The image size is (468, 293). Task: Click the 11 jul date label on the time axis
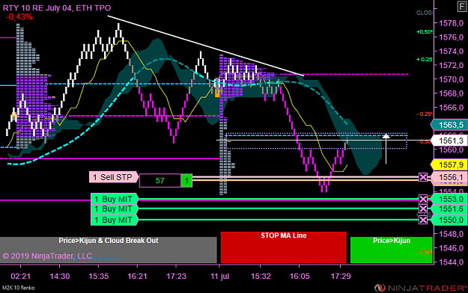click(219, 276)
